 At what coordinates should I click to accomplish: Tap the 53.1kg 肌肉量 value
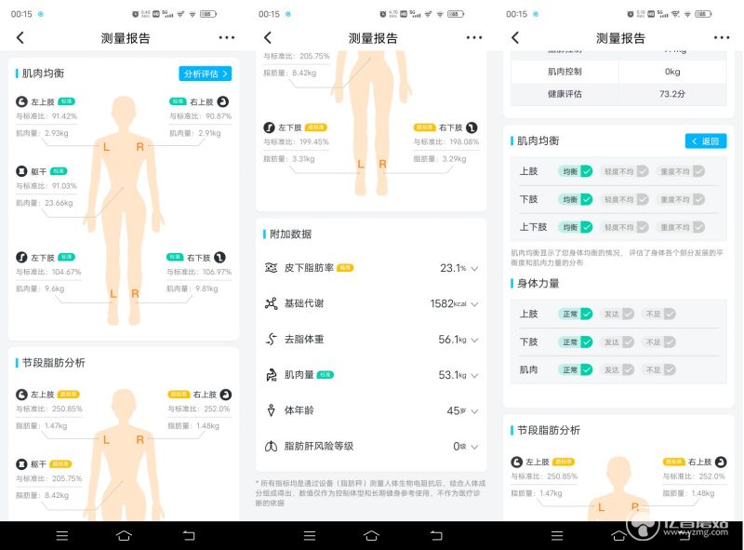(452, 375)
